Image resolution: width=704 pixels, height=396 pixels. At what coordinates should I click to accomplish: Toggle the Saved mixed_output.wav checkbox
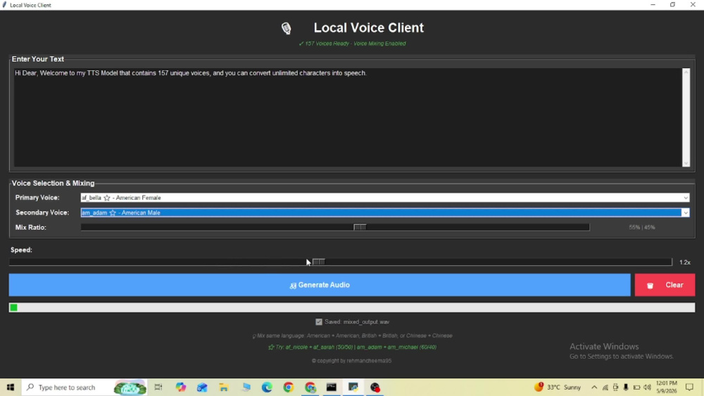(319, 322)
